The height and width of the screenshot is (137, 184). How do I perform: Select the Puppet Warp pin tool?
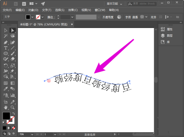tap(13, 71)
